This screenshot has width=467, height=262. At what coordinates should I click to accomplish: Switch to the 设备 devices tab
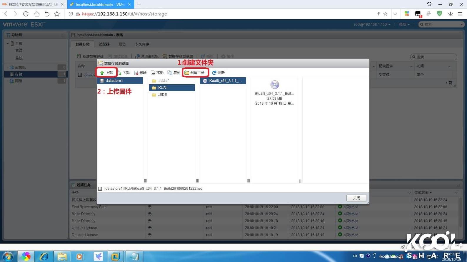pos(122,44)
